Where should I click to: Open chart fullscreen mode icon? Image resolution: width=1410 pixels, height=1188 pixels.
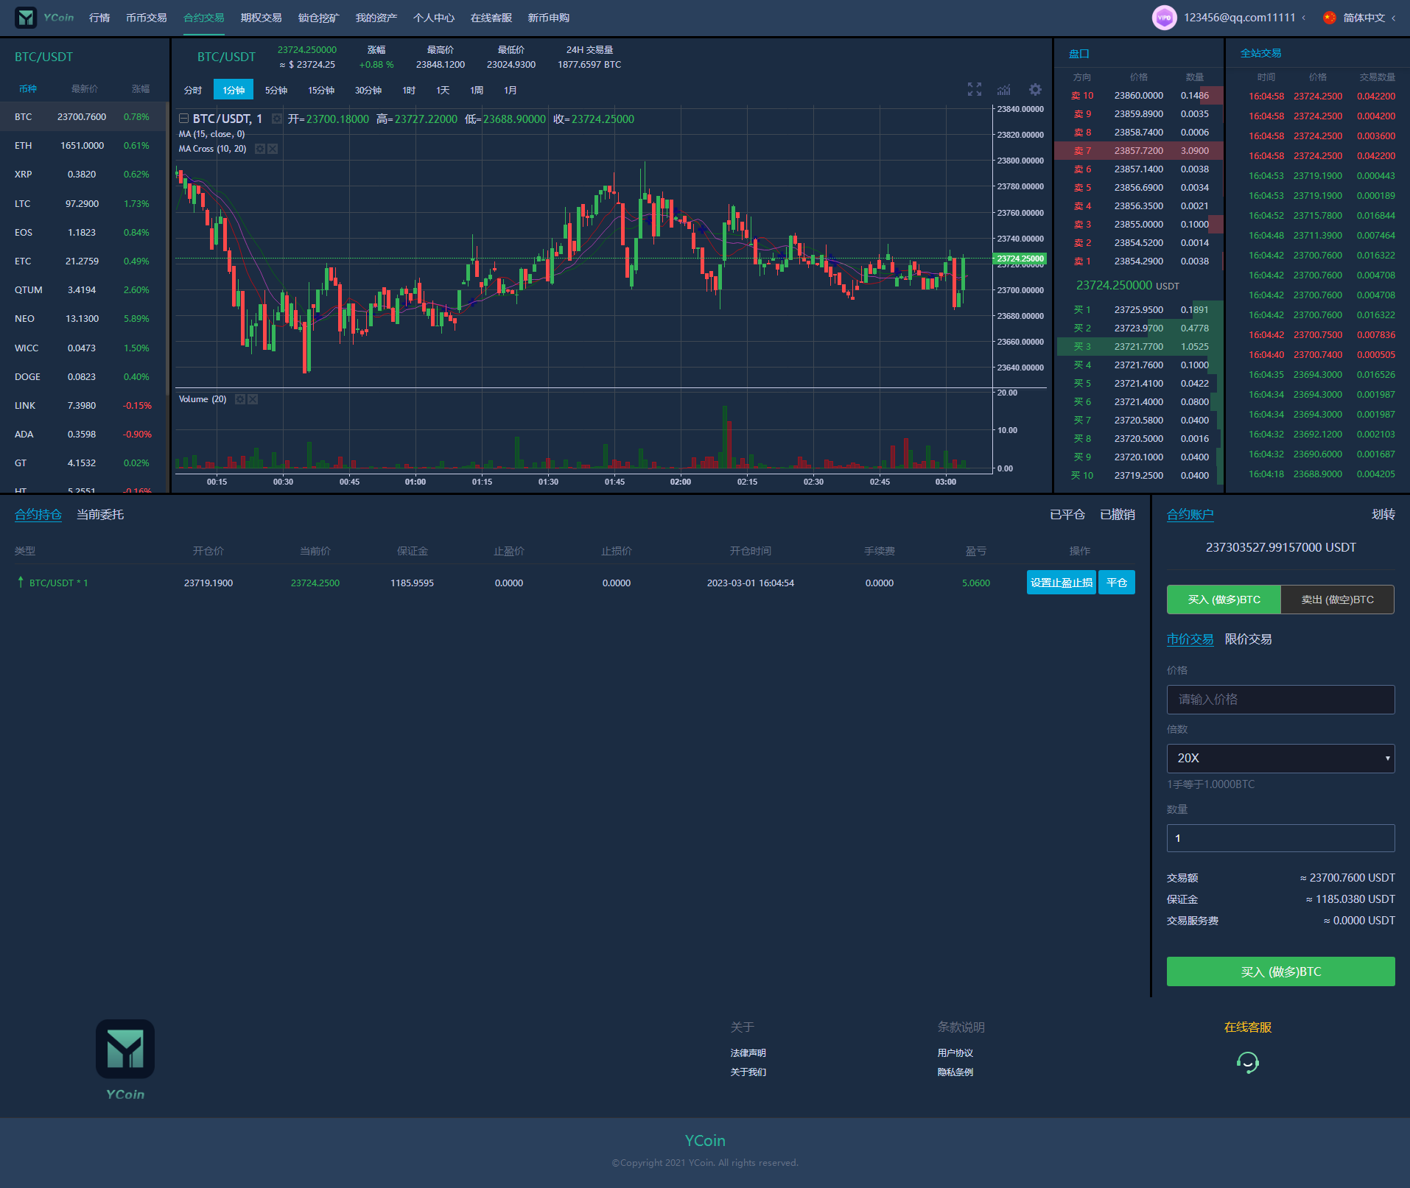tap(974, 90)
